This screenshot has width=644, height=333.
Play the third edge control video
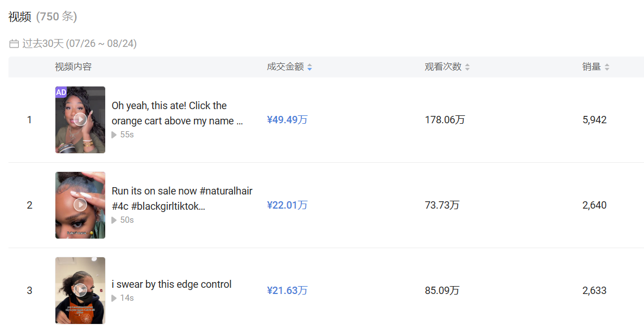coord(80,290)
